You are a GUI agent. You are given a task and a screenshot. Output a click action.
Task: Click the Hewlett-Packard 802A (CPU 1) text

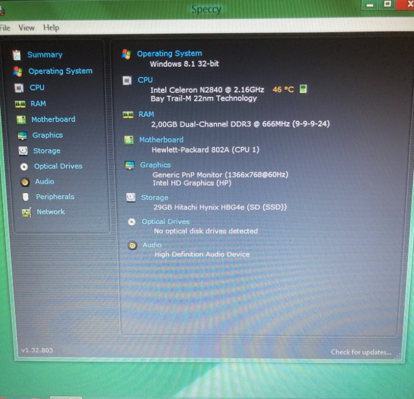click(206, 150)
